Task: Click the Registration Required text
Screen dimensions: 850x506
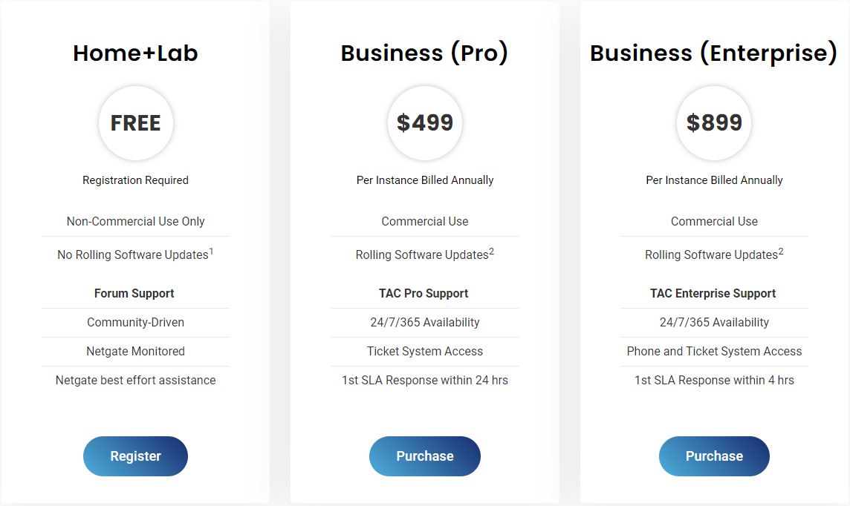Action: 135,180
